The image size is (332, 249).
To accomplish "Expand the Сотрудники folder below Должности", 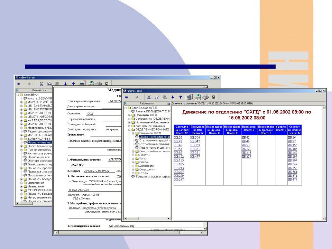I will (x=133, y=169).
